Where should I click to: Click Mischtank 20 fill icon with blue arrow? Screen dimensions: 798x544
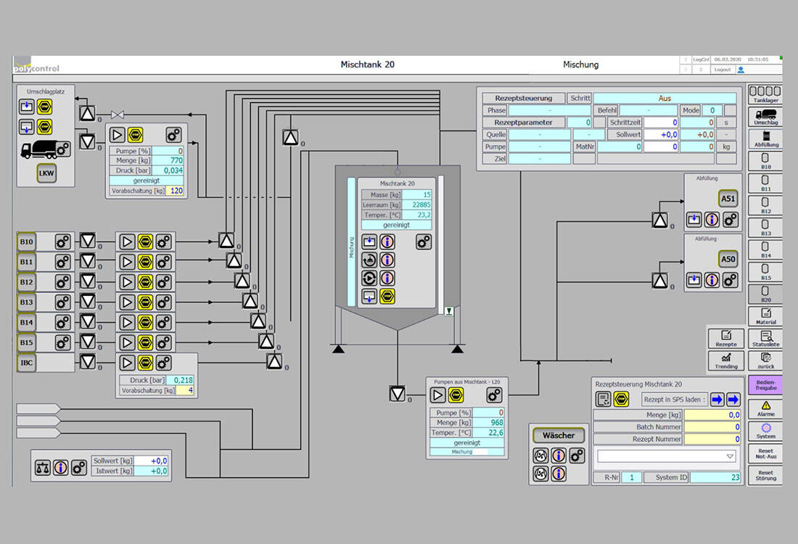369,242
